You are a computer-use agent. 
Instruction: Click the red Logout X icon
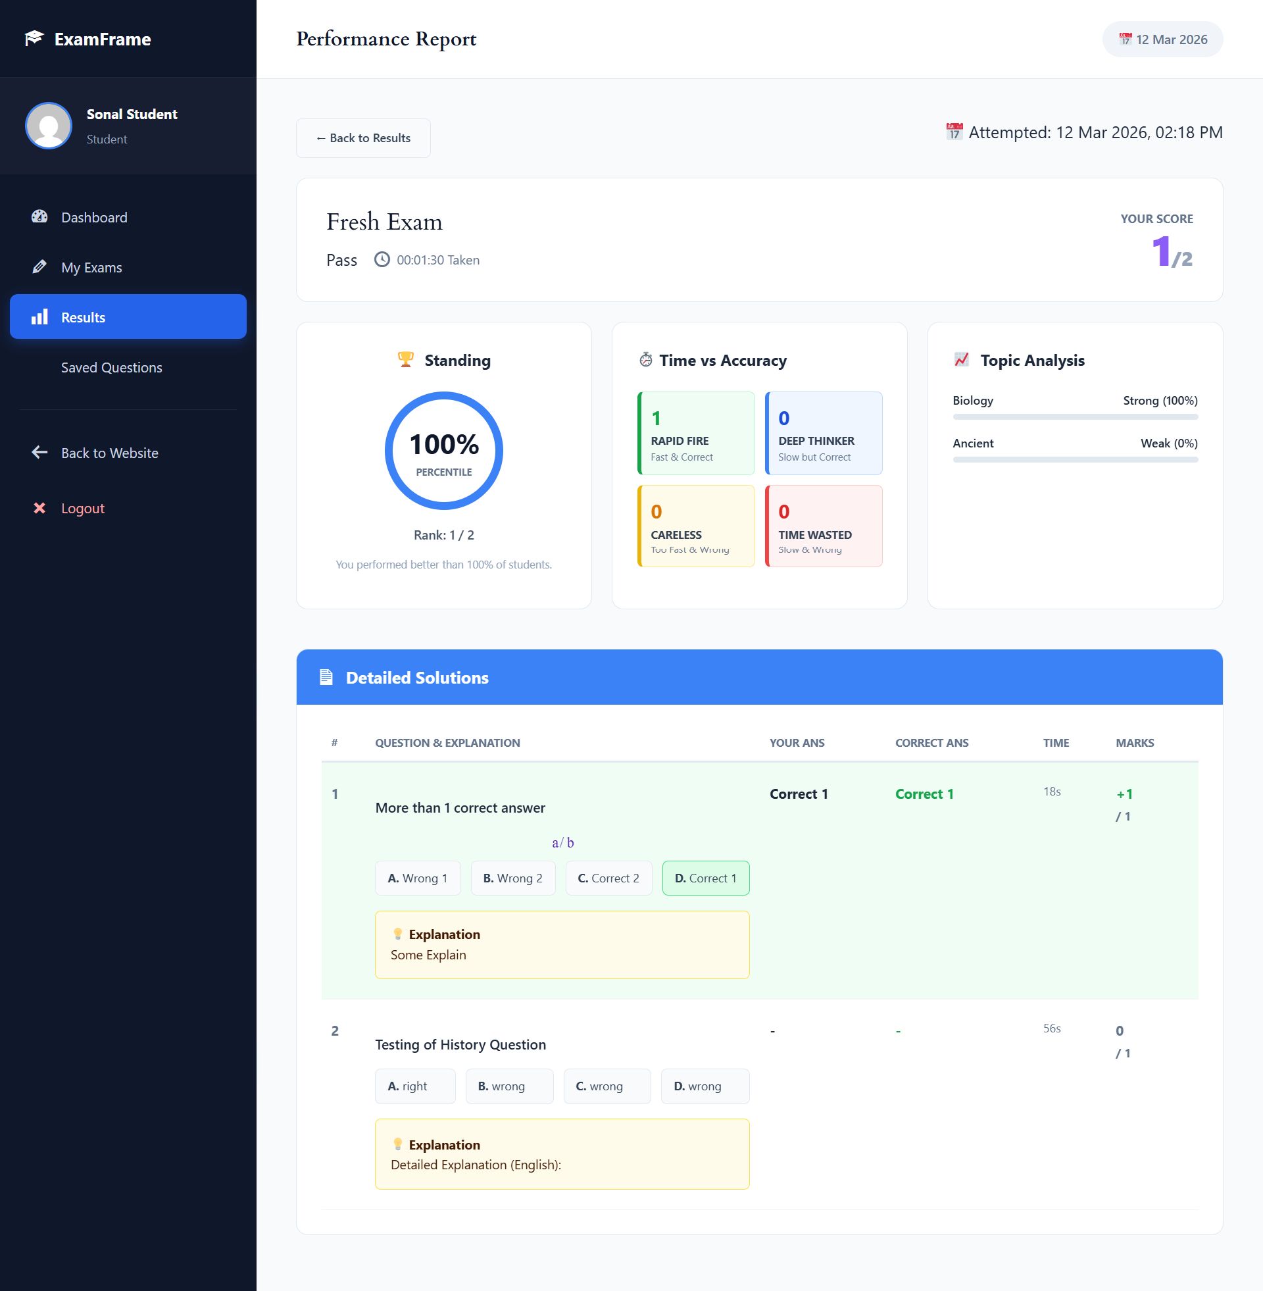pos(39,508)
